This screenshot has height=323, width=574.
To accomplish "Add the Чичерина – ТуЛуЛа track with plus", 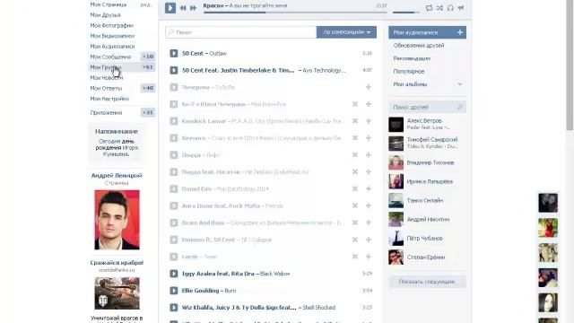I will (x=369, y=87).
